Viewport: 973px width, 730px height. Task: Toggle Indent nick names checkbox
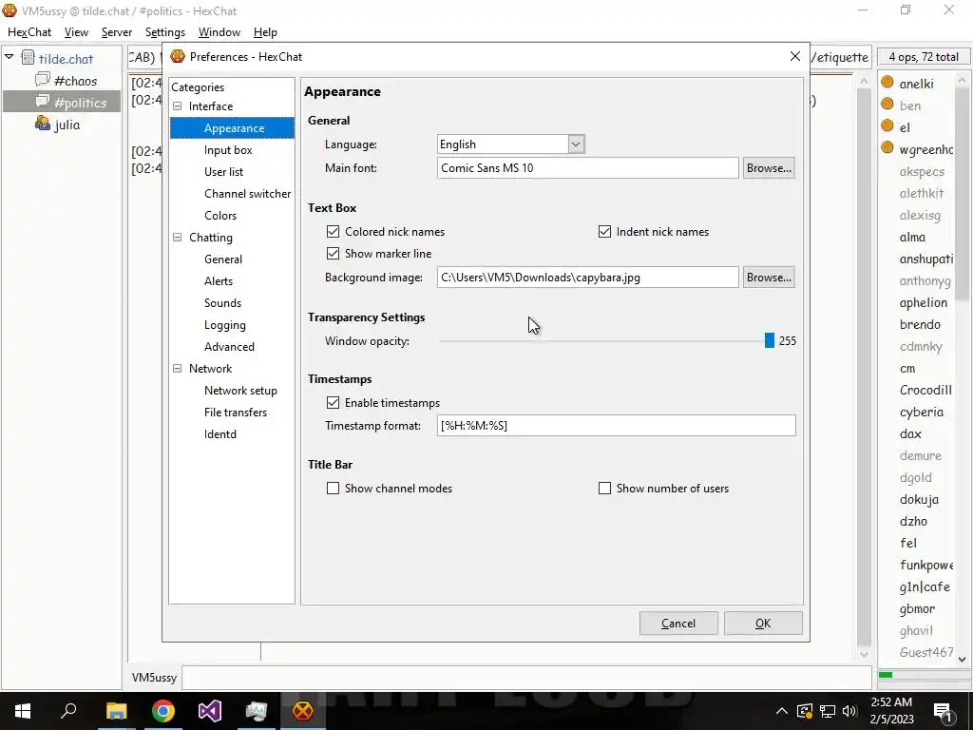coord(604,232)
